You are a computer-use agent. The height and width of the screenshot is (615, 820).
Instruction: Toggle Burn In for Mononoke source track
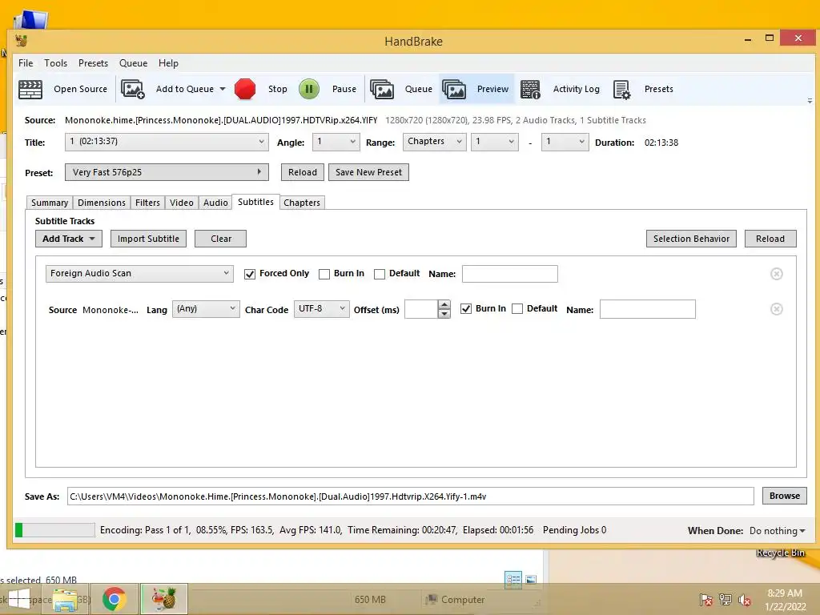coord(466,308)
